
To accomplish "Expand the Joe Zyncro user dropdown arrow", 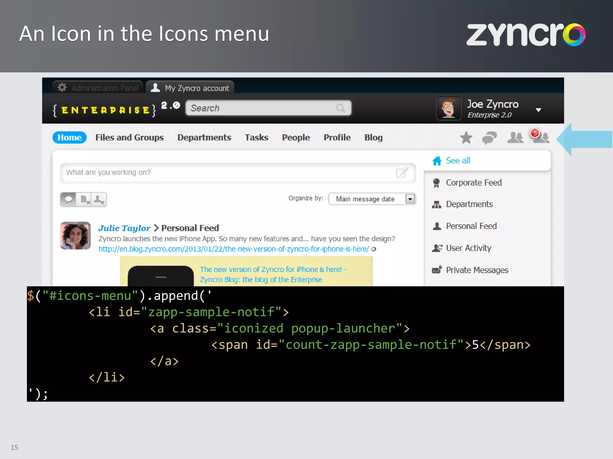I will [x=538, y=110].
